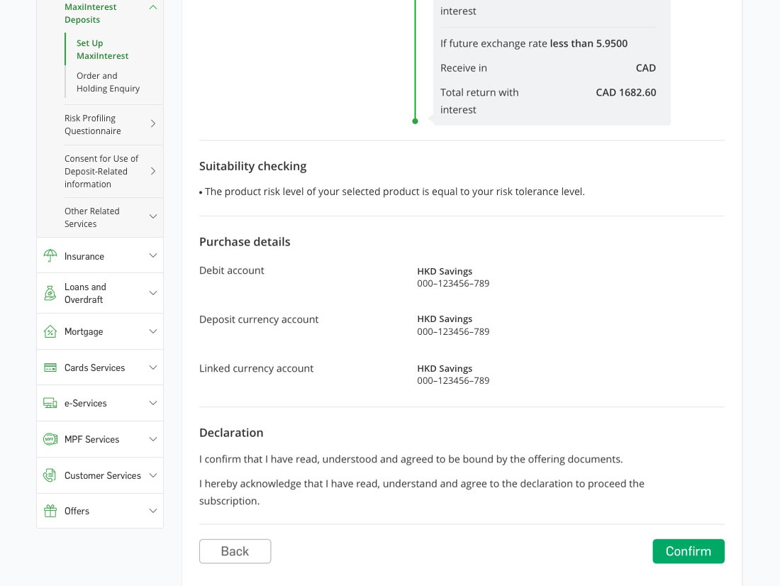Click the Insurance umbrella icon
The height and width of the screenshot is (586, 780).
click(50, 256)
